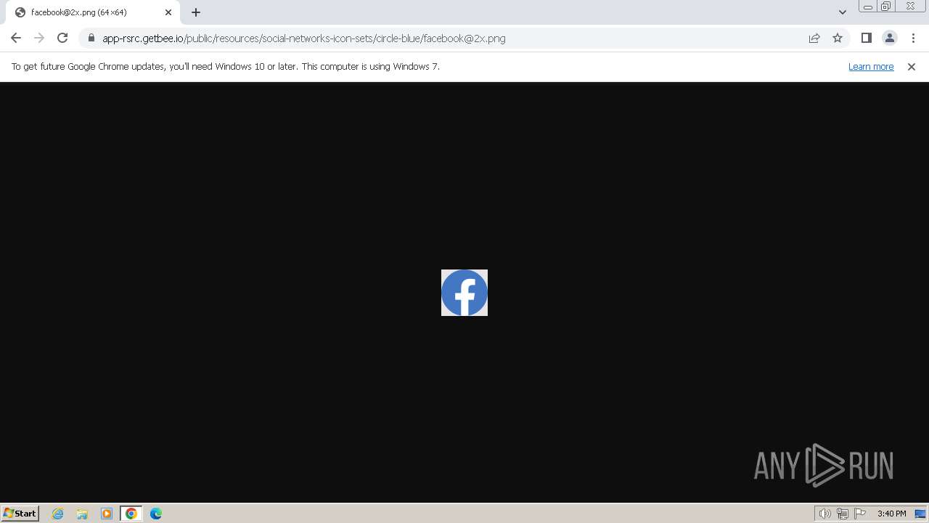
Task: Open the network tray icon
Action: click(843, 514)
